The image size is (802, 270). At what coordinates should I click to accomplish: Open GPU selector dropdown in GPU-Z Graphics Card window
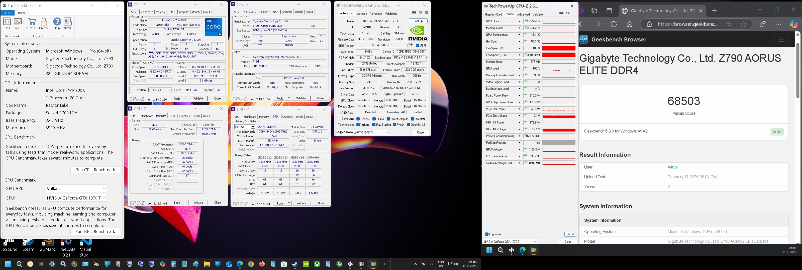(x=362, y=132)
